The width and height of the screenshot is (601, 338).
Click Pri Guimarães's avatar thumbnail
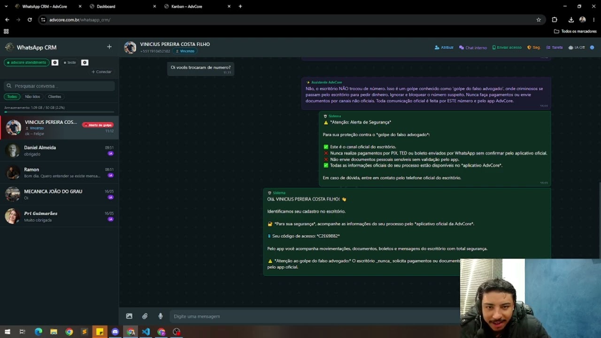point(13,216)
